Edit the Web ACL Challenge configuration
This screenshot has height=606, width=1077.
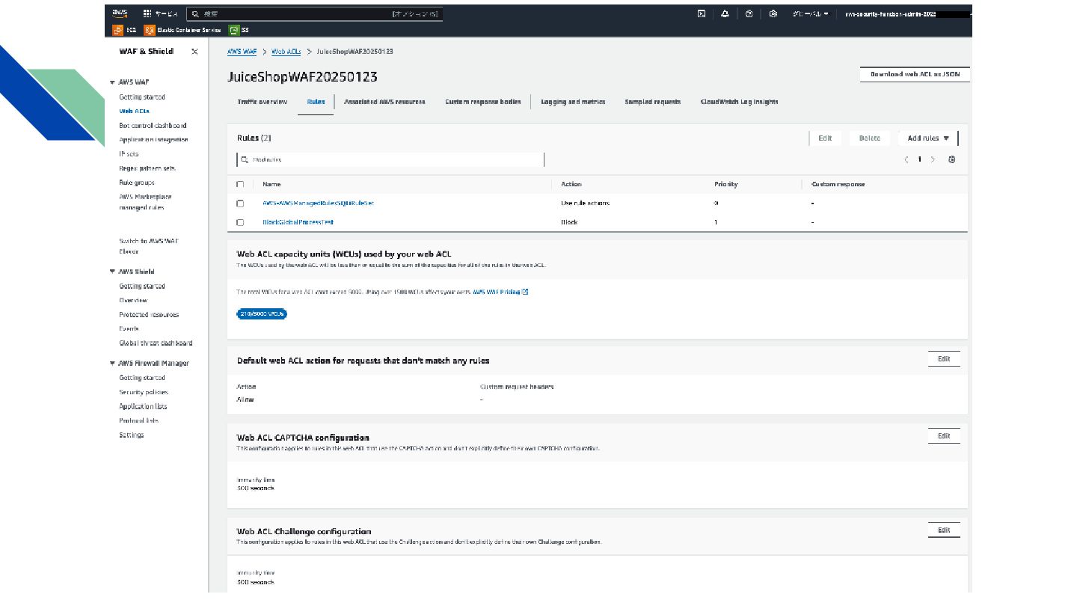coord(944,530)
